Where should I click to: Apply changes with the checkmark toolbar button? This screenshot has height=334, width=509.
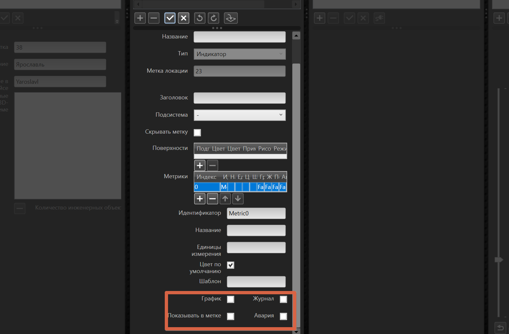(170, 18)
